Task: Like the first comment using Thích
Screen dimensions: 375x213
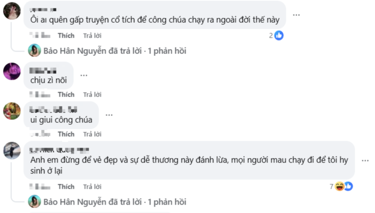Action: [66, 36]
